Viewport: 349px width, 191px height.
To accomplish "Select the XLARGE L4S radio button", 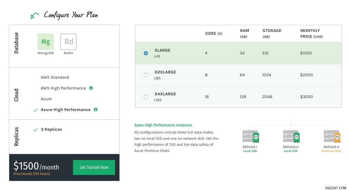I will pos(146,53).
